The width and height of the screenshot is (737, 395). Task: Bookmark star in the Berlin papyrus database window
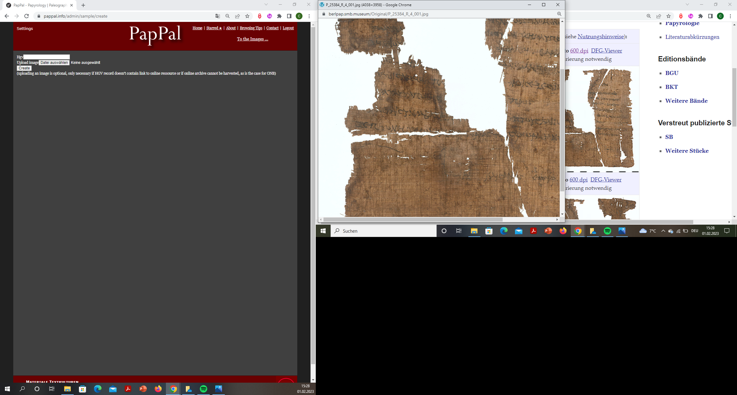tap(669, 16)
